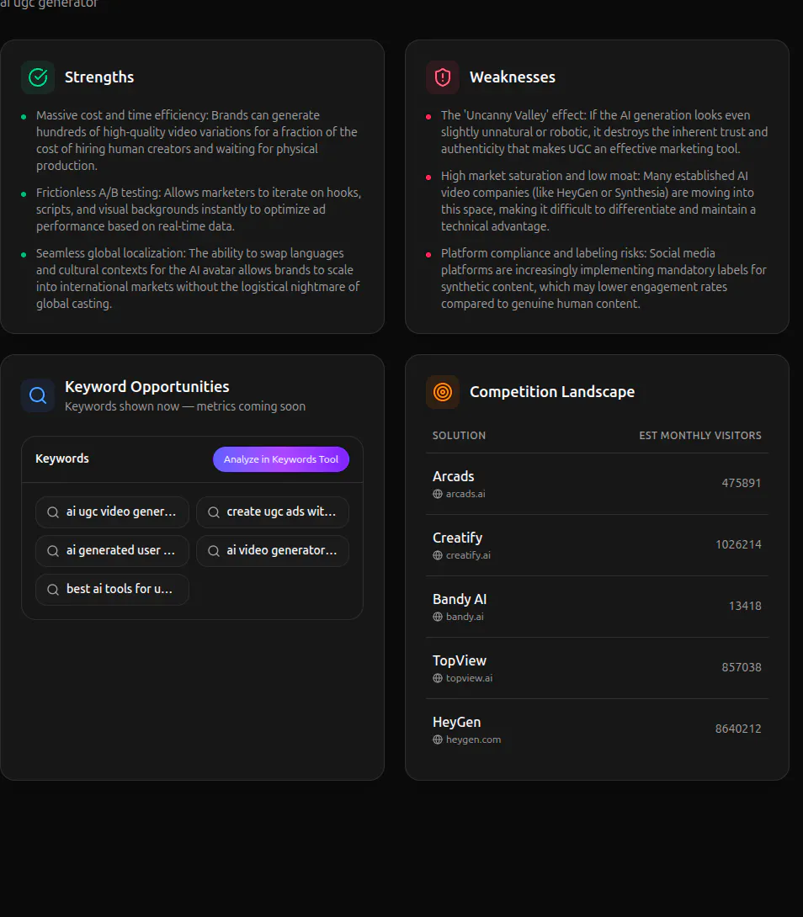Click the visitor count 13418

pyautogui.click(x=745, y=606)
